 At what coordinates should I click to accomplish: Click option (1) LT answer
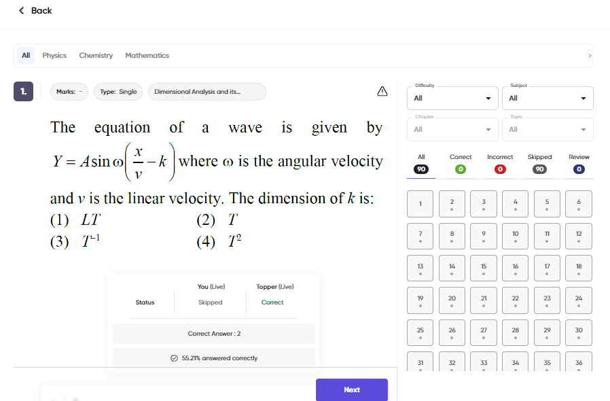75,220
